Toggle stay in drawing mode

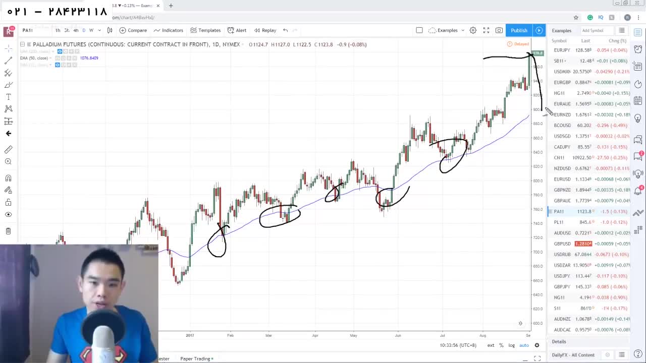[x=9, y=190]
